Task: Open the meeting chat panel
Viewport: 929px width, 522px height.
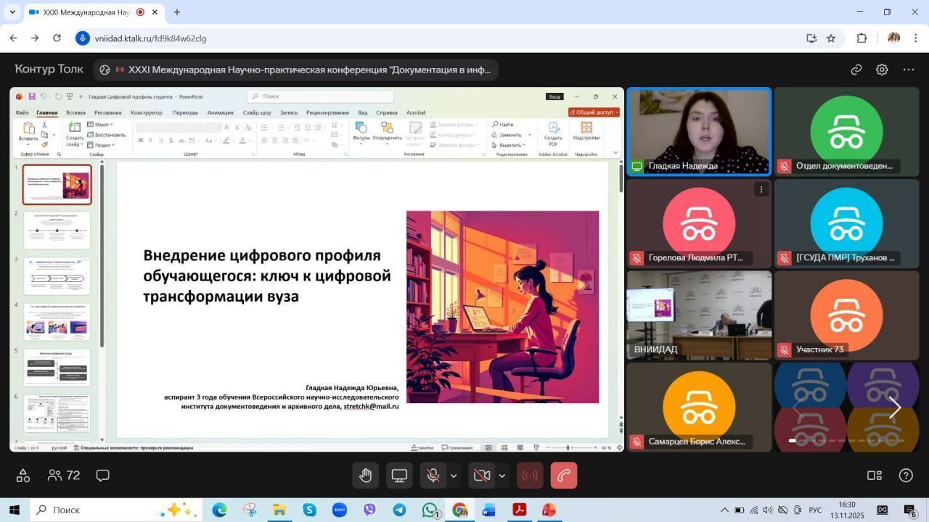Action: point(103,476)
